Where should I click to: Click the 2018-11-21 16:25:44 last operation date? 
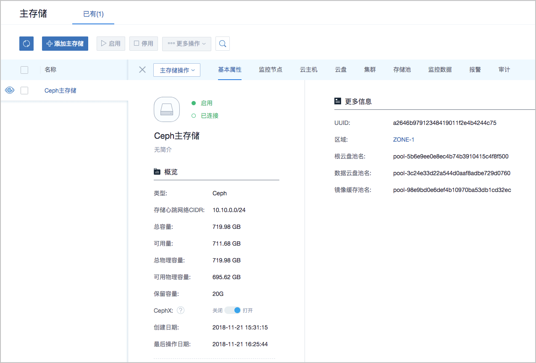click(240, 344)
